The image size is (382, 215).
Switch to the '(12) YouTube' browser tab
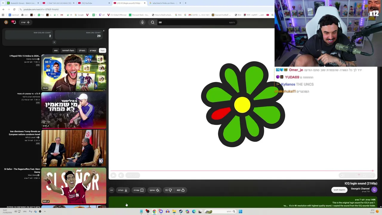point(94,3)
